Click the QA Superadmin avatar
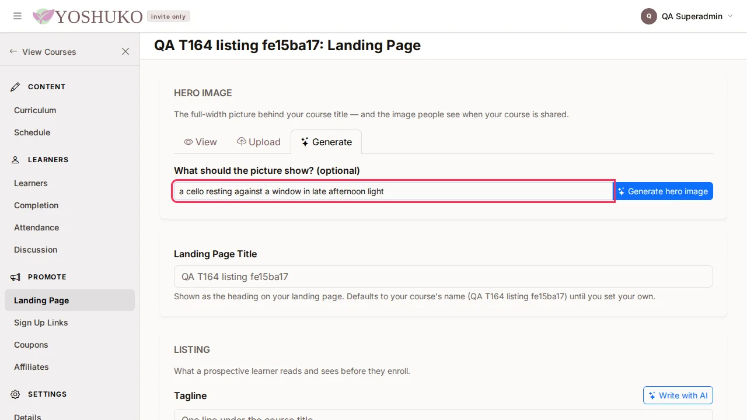Screen dimensions: 747x420 (x=649, y=16)
